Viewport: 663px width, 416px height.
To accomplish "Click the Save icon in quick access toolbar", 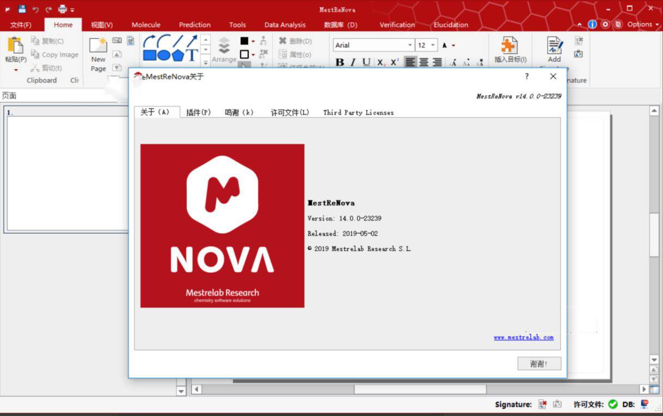I will click(x=22, y=9).
